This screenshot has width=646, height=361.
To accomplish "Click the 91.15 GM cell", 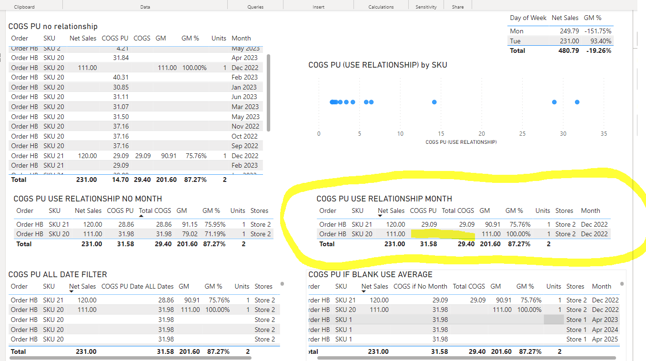I will pos(190,224).
